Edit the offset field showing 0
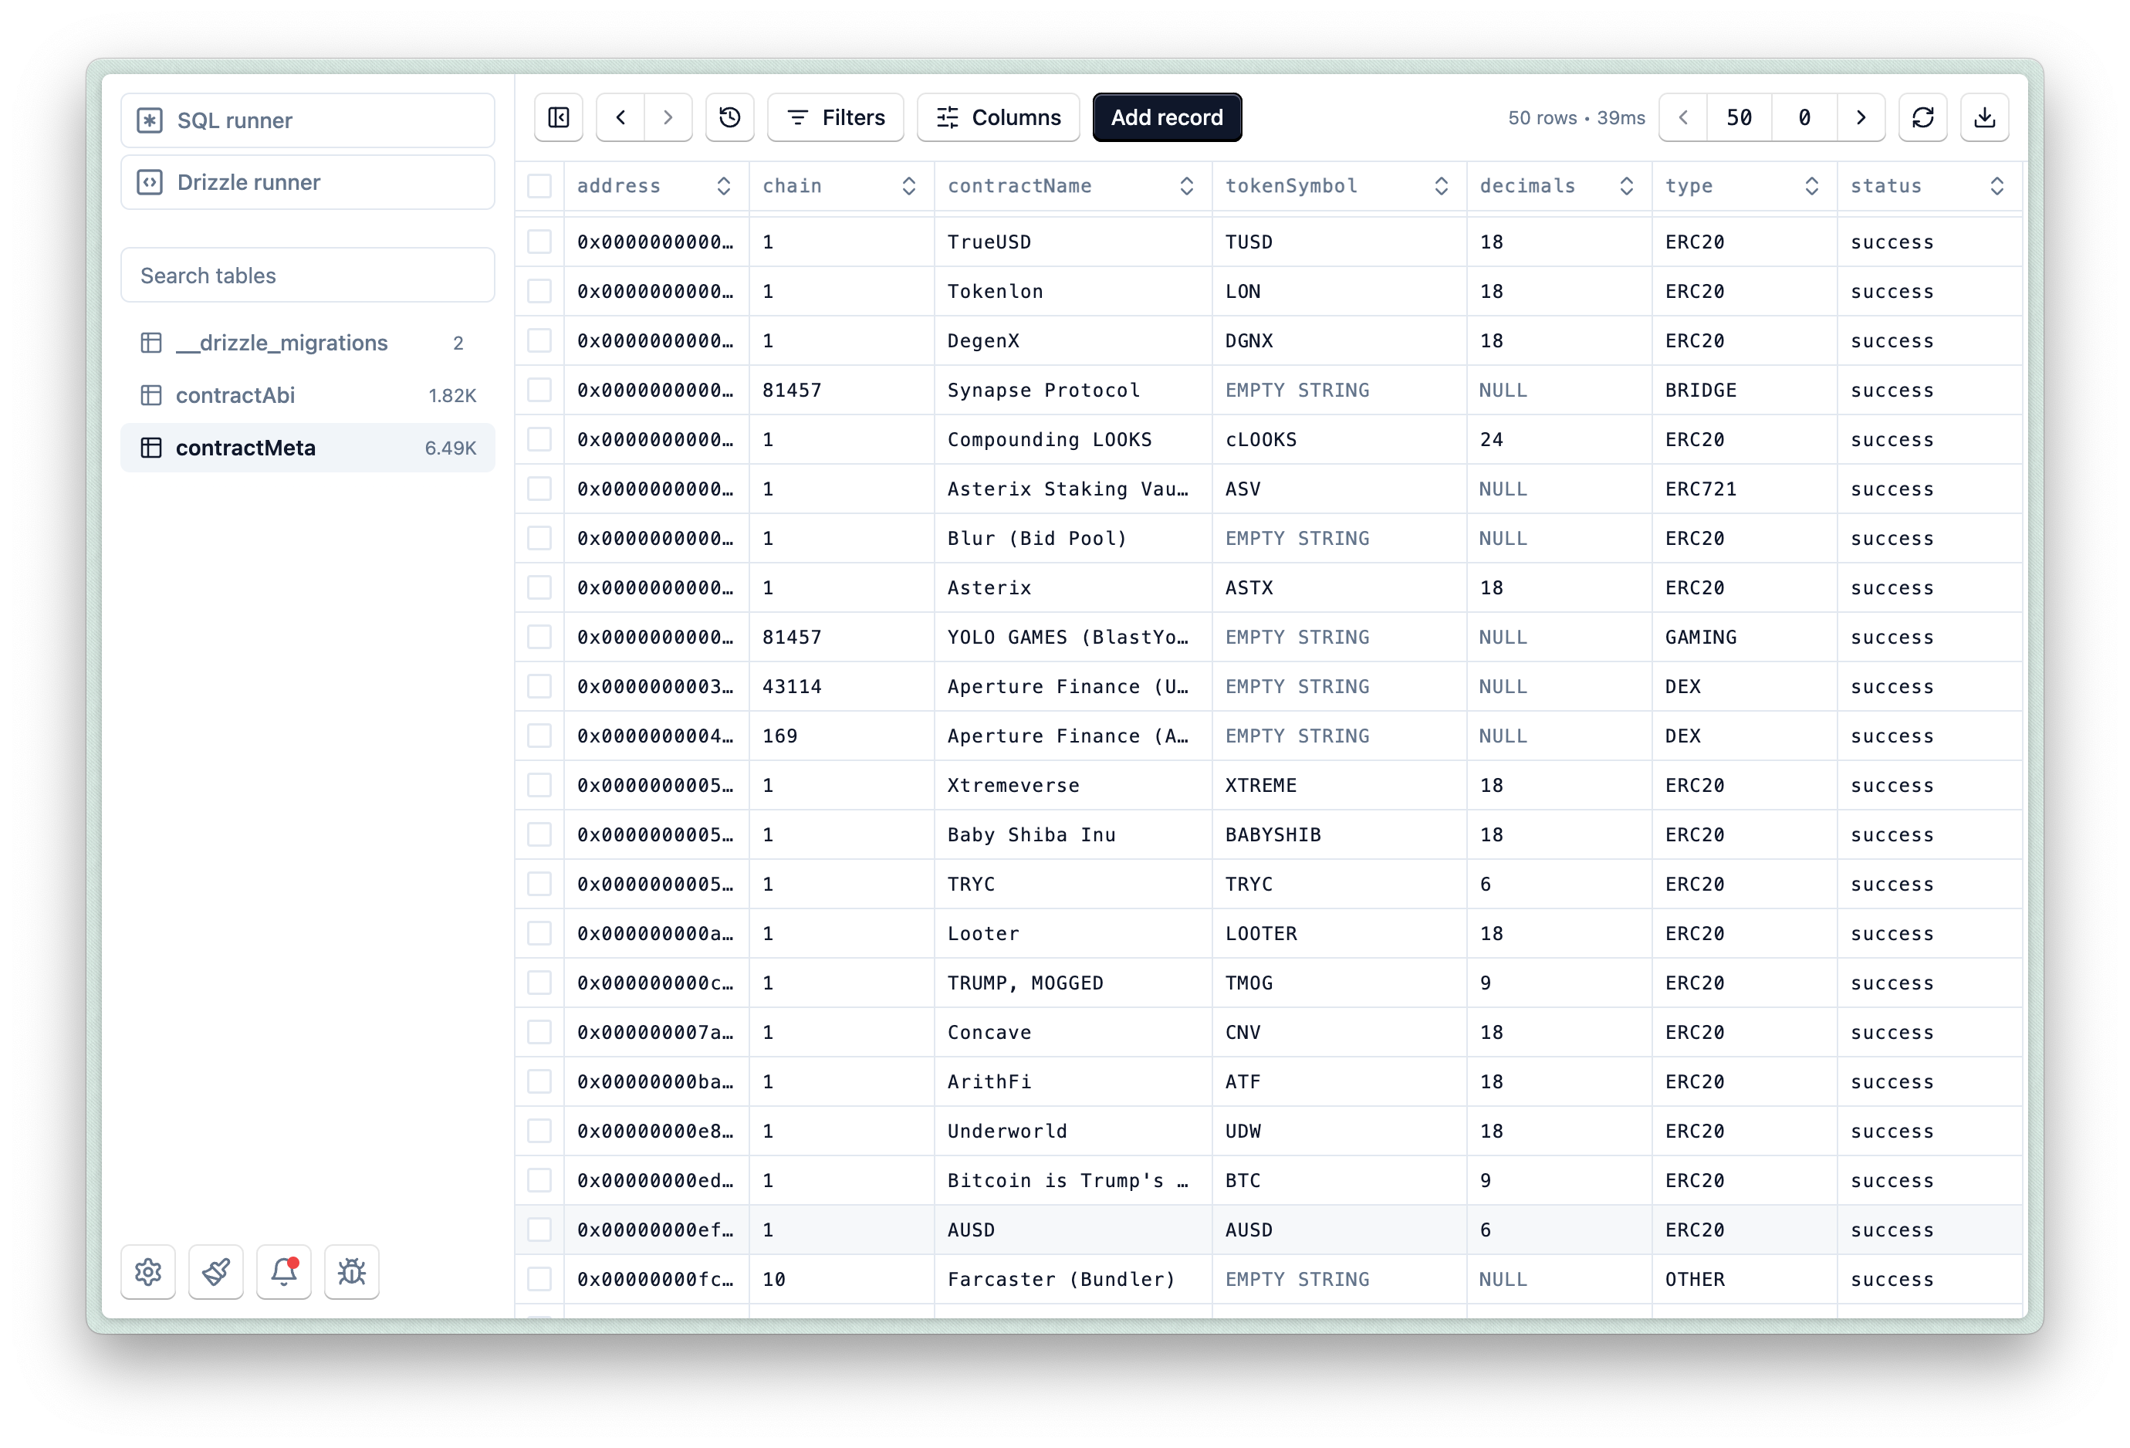 point(1804,117)
